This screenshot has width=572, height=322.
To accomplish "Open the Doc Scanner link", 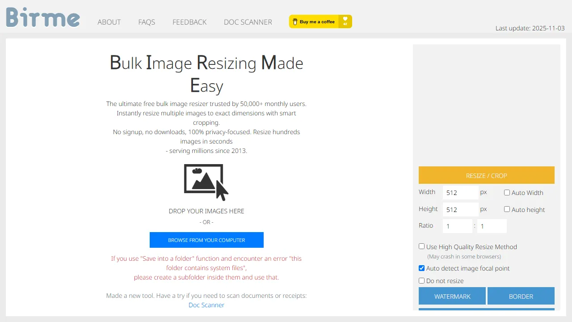I will pyautogui.click(x=206, y=305).
